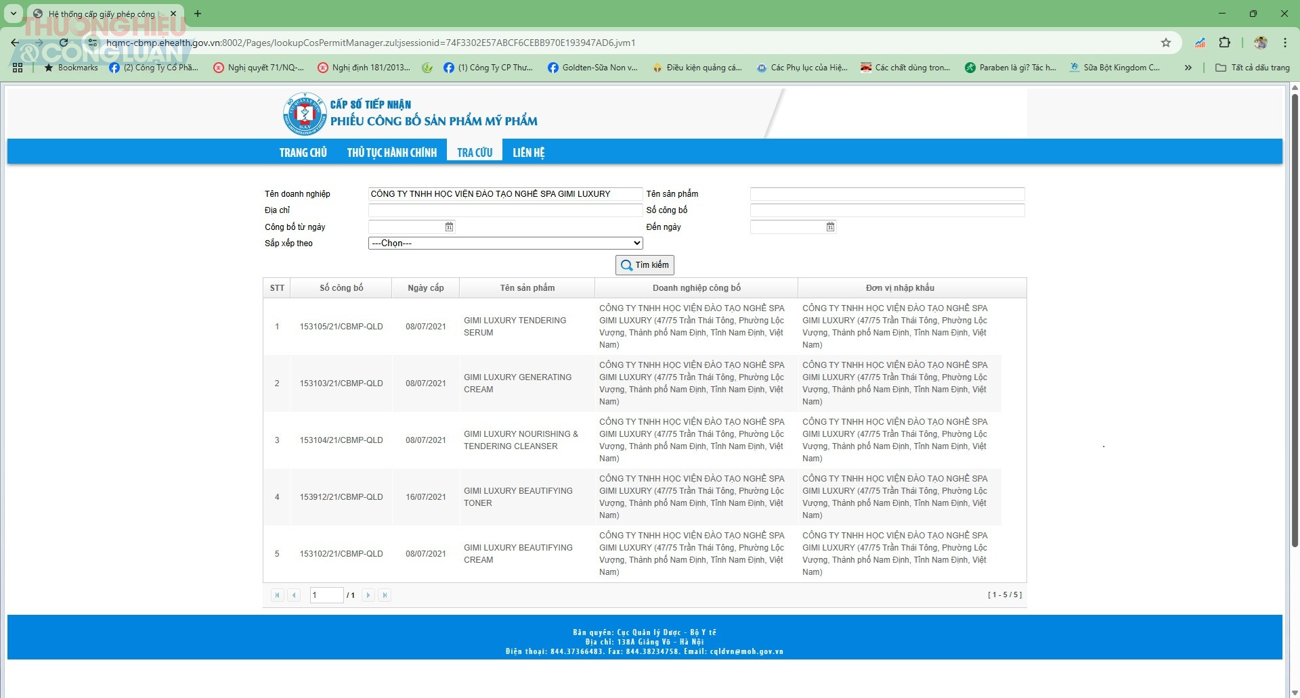Screen dimensions: 1300x698
Task: Go to first page of results
Action: pyautogui.click(x=277, y=595)
